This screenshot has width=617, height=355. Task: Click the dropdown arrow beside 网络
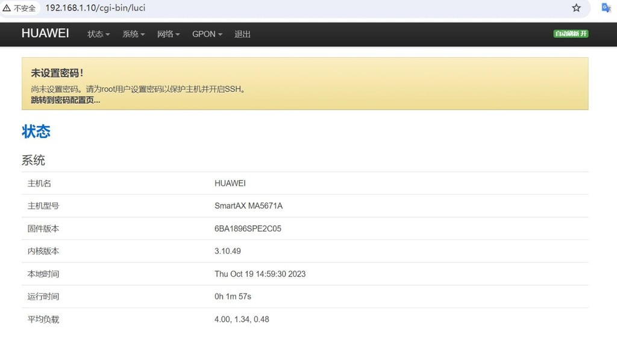point(178,34)
